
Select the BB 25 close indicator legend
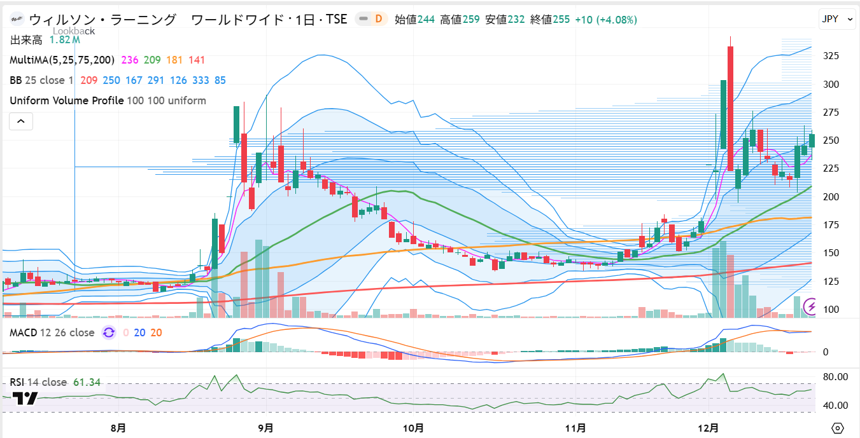[x=41, y=80]
